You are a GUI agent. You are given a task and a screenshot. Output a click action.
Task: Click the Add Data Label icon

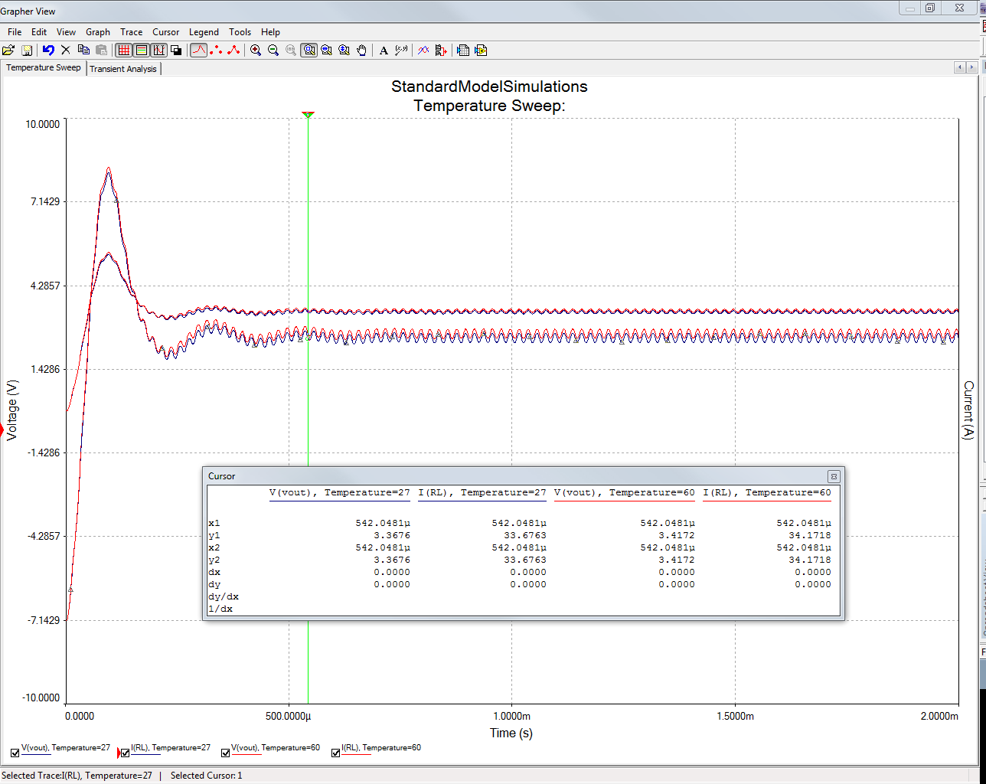coord(401,51)
